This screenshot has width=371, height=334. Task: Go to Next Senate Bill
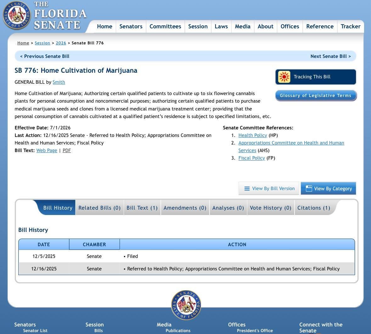pyautogui.click(x=330, y=56)
